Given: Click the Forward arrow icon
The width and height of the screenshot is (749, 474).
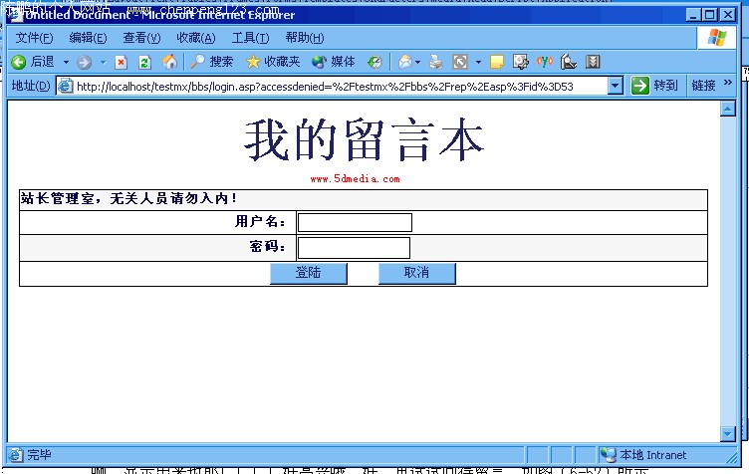Looking at the screenshot, I should point(84,62).
